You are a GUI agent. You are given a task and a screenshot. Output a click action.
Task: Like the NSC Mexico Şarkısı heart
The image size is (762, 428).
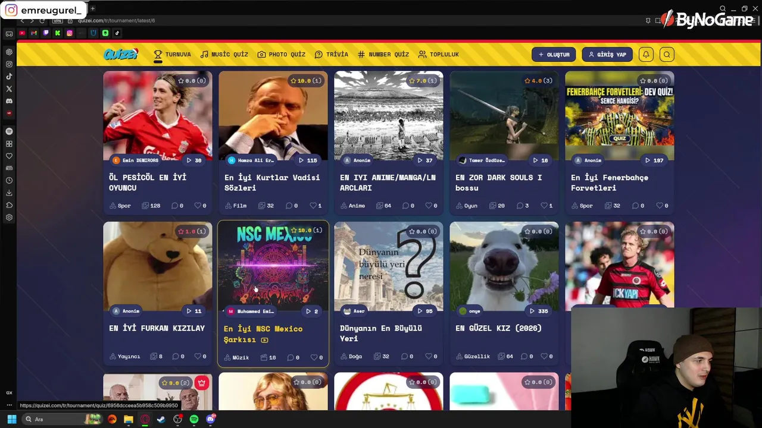pyautogui.click(x=314, y=357)
